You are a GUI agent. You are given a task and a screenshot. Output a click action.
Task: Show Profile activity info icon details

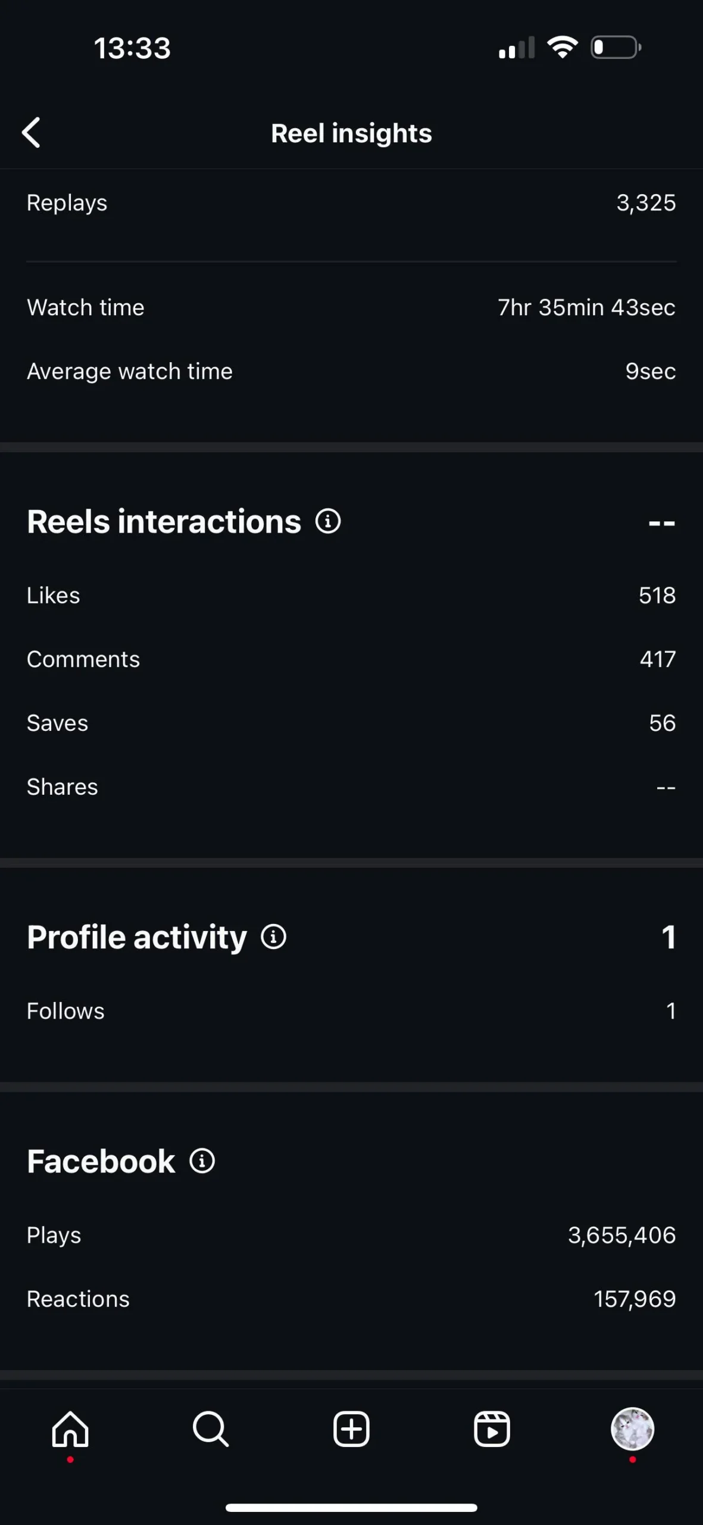point(274,936)
